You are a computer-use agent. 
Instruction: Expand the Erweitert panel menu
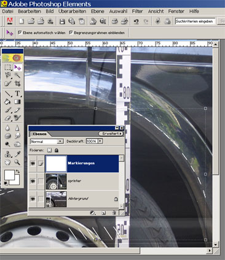coord(111,134)
